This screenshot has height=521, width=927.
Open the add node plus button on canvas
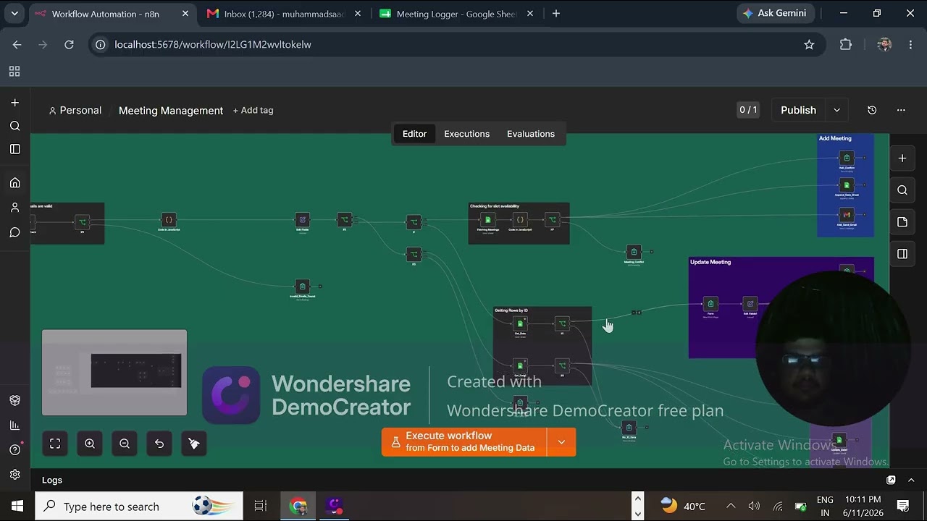(x=902, y=158)
